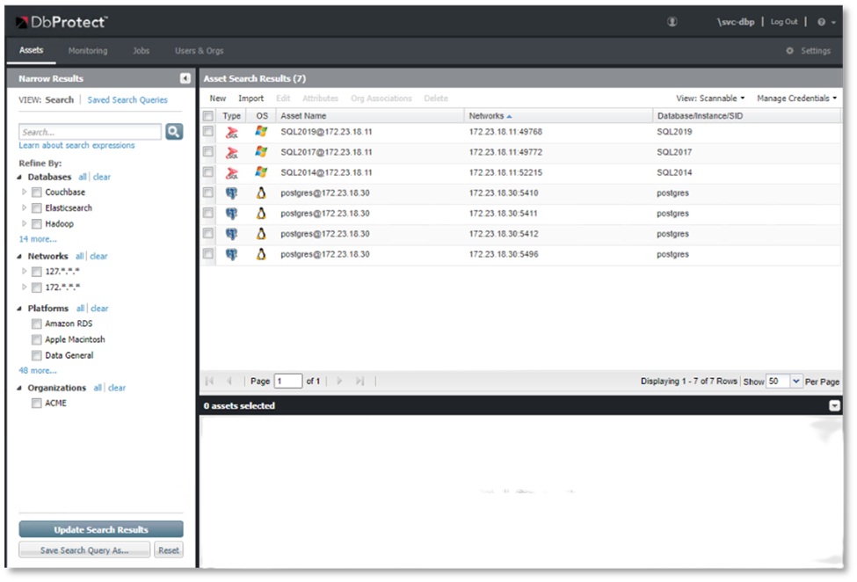The image size is (857, 582).
Task: Check the ACME organization checkbox
Action: pos(37,404)
